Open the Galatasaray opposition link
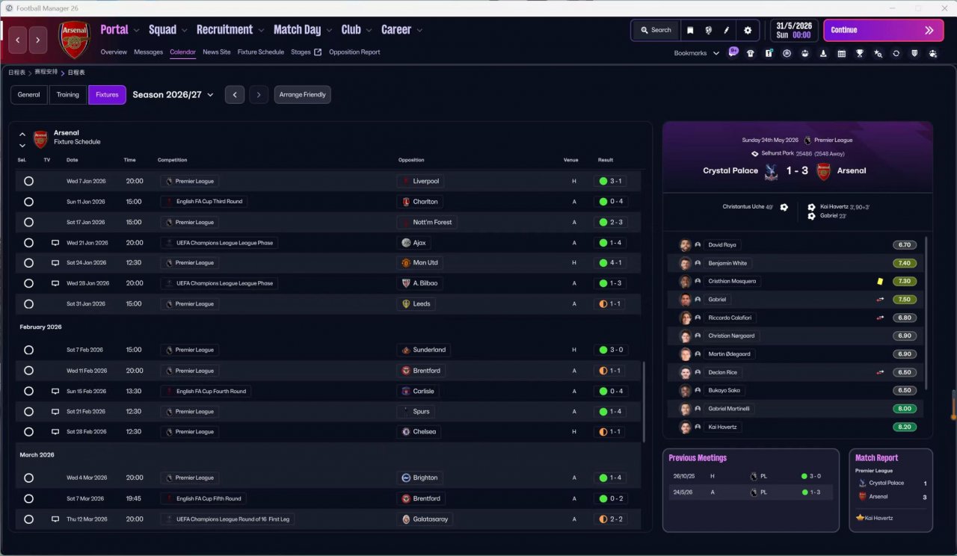Screen dimensions: 957x556 [425, 519]
